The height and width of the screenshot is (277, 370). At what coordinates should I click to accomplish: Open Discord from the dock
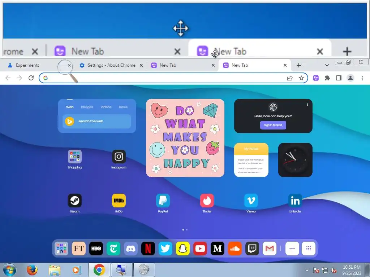pos(131,249)
